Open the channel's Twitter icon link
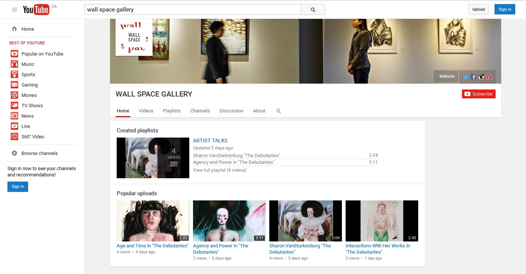The image size is (526, 274). tap(466, 77)
